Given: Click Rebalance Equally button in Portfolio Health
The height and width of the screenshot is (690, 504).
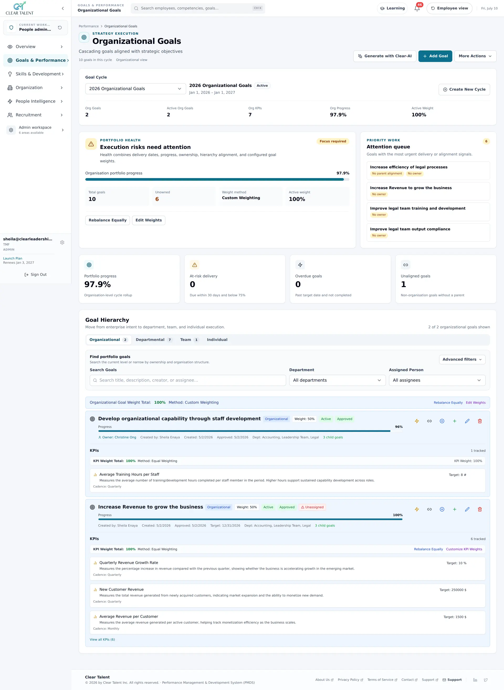Looking at the screenshot, I should click(x=107, y=220).
